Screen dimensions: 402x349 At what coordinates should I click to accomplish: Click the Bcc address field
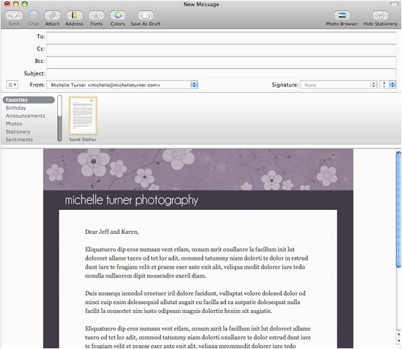[221, 61]
